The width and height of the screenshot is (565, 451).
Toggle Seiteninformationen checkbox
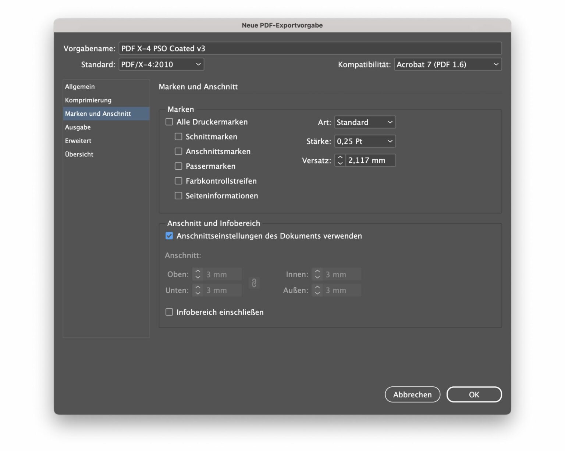pyautogui.click(x=178, y=196)
